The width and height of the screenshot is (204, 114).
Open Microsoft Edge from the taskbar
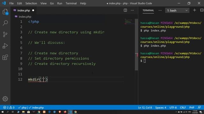tap(49, 112)
